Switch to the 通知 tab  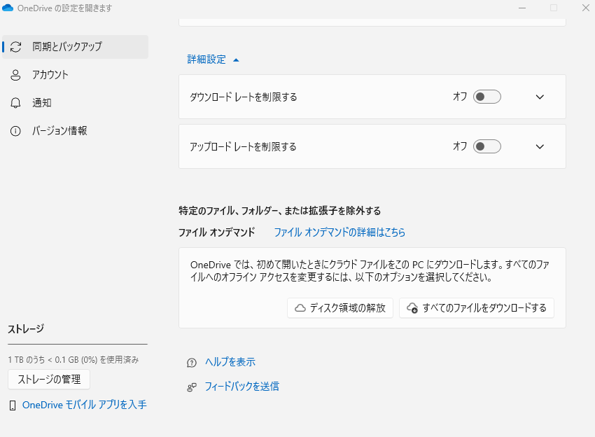tap(42, 103)
